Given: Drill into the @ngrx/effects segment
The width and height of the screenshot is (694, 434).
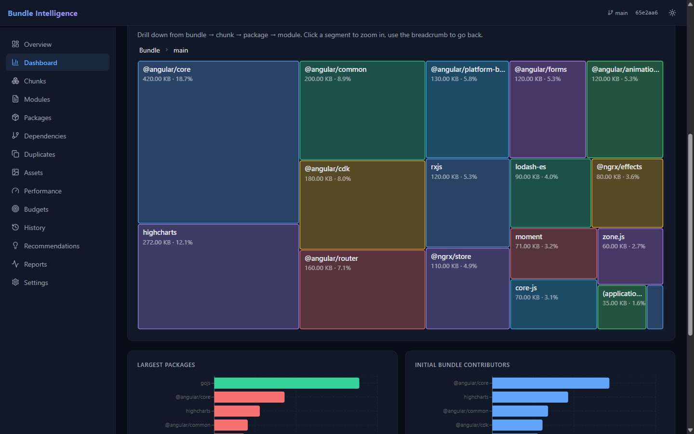Looking at the screenshot, I should (627, 193).
